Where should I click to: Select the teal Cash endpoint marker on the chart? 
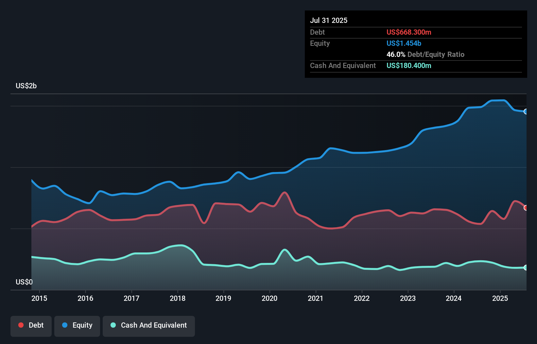point(526,268)
